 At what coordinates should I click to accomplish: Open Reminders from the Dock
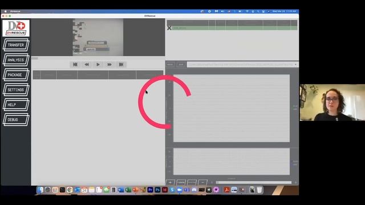[x=99, y=190]
